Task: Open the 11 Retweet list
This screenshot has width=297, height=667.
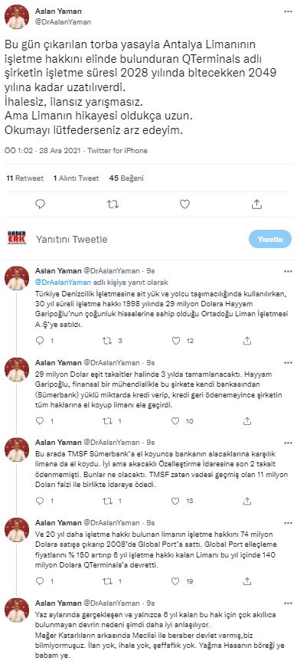Action: click(x=24, y=178)
